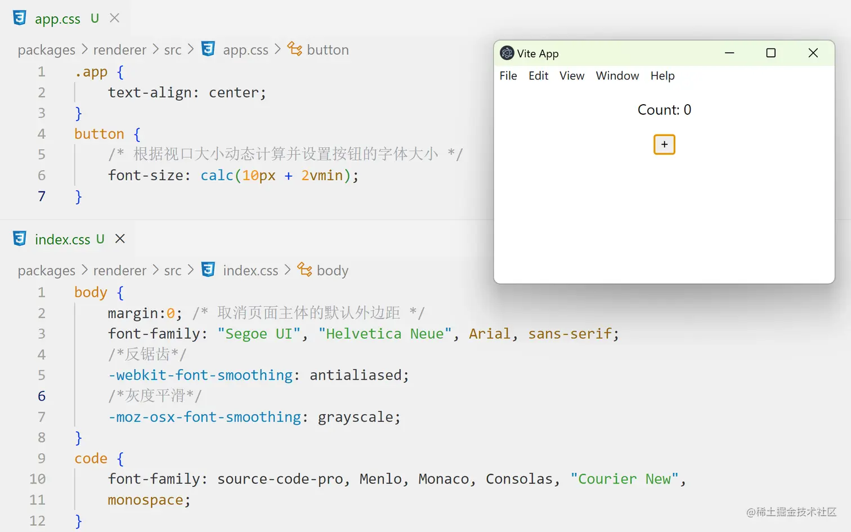Click CSS icon beside app.css in breadcrumb
Image resolution: width=851 pixels, height=532 pixels.
coord(208,49)
